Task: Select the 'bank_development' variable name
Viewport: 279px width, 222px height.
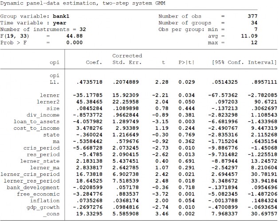Action: 36,187
